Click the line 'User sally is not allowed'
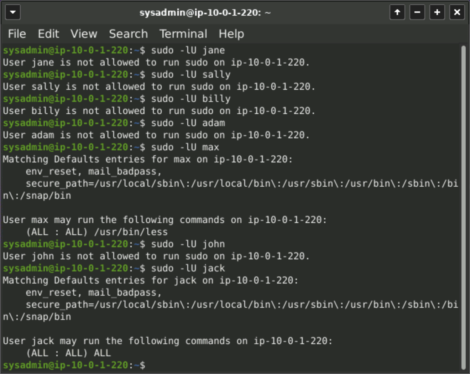470x374 pixels. [x=159, y=87]
